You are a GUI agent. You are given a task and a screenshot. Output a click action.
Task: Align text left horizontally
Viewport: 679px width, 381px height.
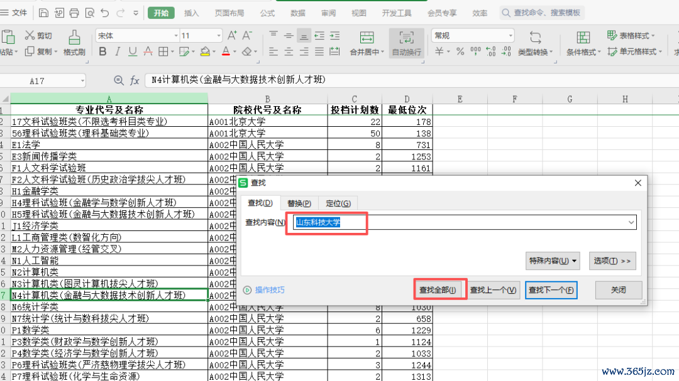[x=273, y=52]
